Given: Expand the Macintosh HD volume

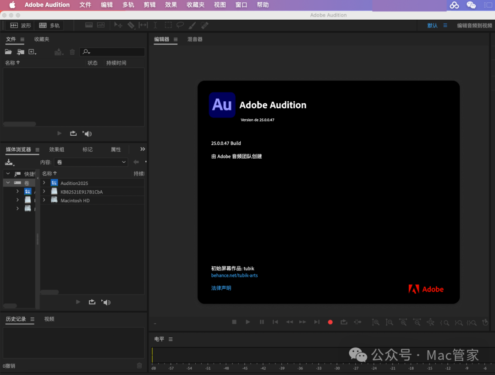Looking at the screenshot, I should [44, 200].
